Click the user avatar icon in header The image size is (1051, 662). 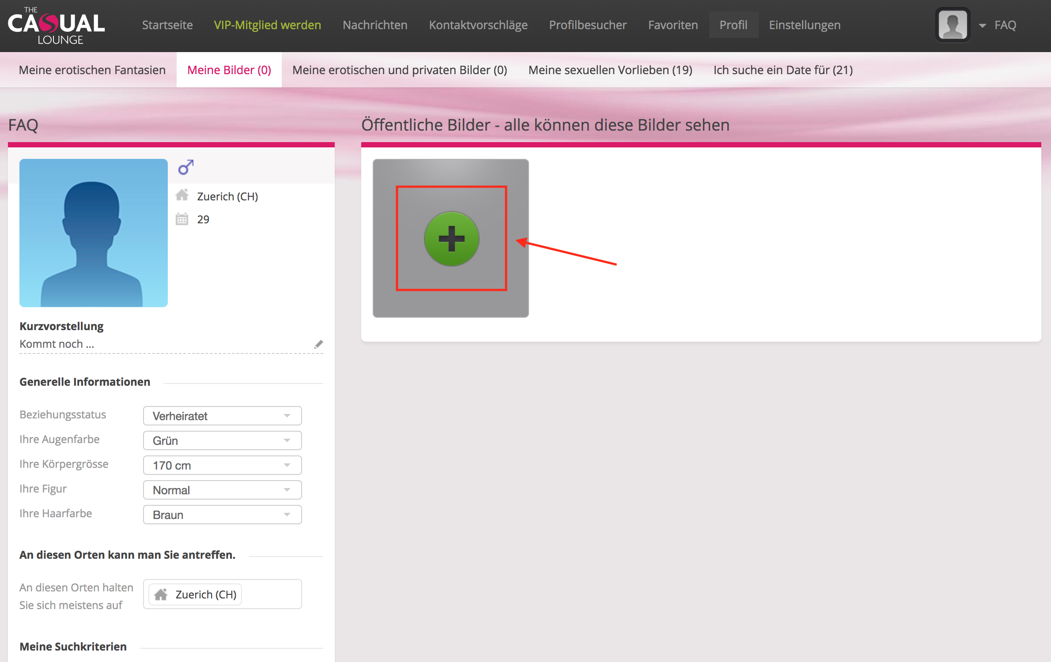click(x=953, y=25)
